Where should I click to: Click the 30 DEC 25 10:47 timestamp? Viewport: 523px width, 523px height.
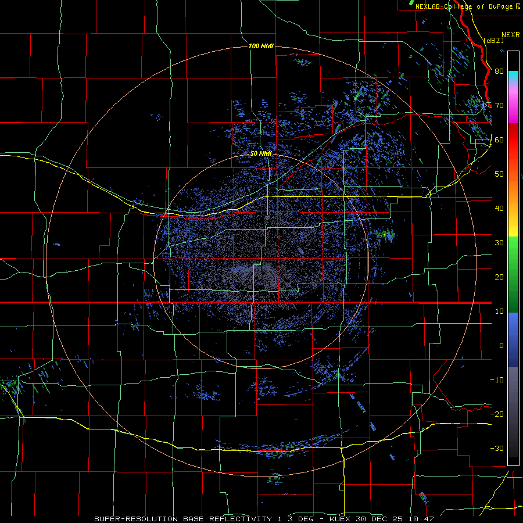coord(395,519)
